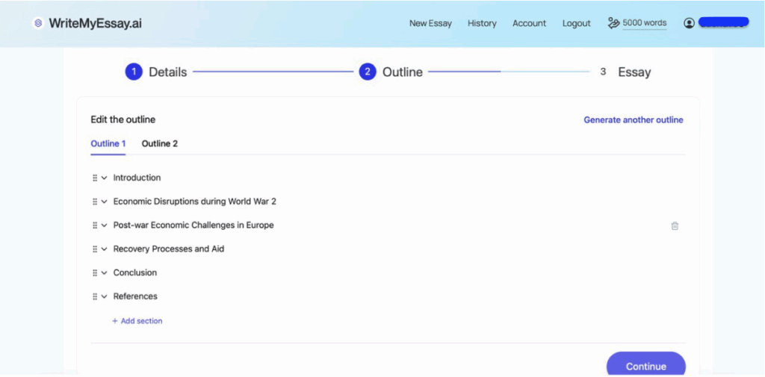
Task: Select the Outline 1 tab
Action: (108, 143)
